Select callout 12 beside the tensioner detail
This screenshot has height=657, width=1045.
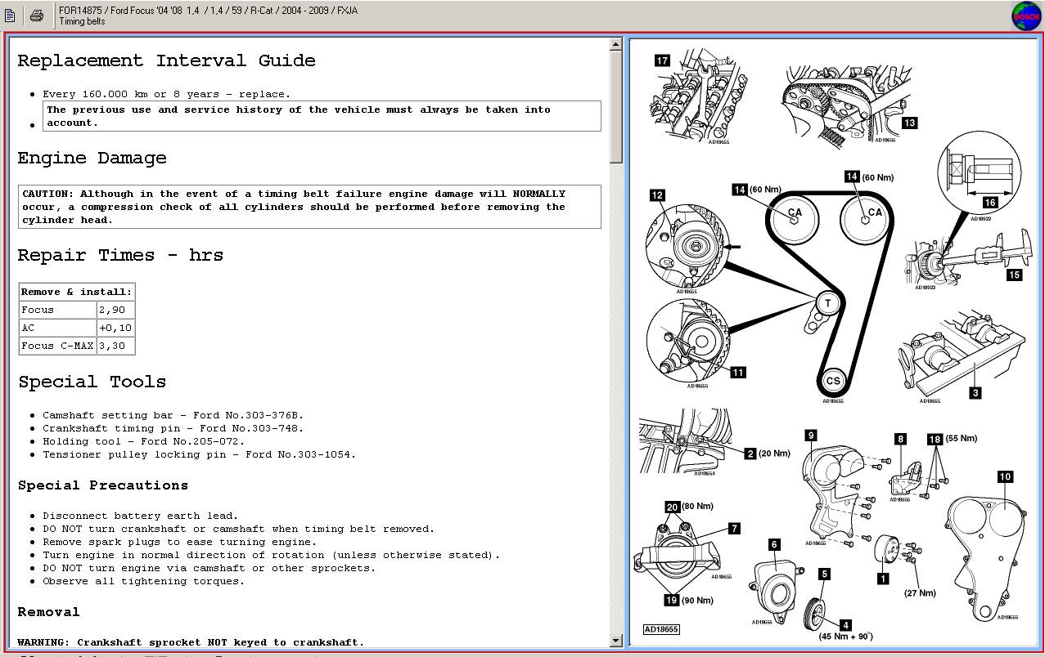(657, 195)
